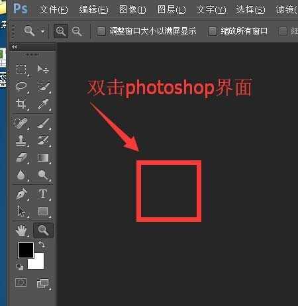Enable 缩放所有窗口 checkbox
This screenshot has width=298, height=306.
click(213, 31)
